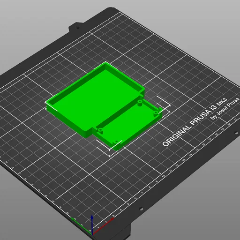This screenshot has height=240, width=240.
Task: Click the blue Z axis arrow
Action: click(x=92, y=225)
